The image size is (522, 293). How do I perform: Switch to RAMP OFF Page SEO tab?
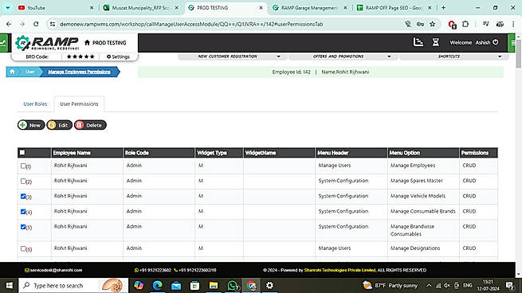pyautogui.click(x=394, y=8)
